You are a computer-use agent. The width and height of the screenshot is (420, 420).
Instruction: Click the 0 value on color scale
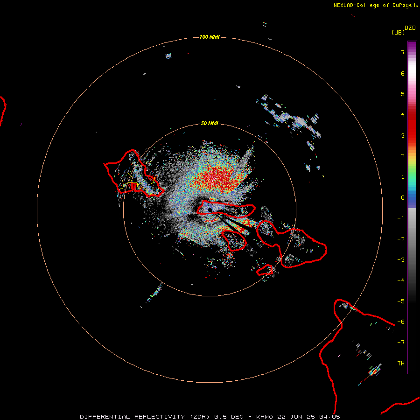tap(403, 198)
